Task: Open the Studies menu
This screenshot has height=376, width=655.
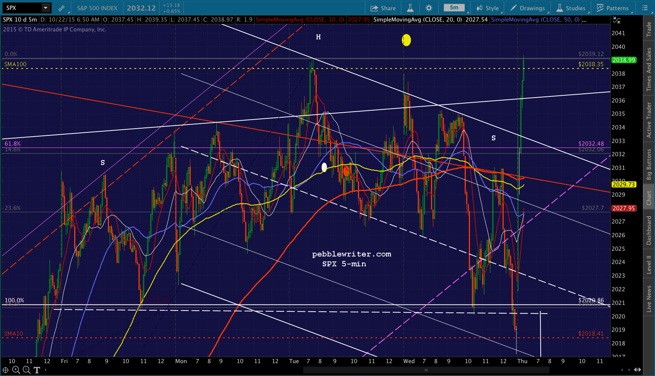Action: (571, 8)
